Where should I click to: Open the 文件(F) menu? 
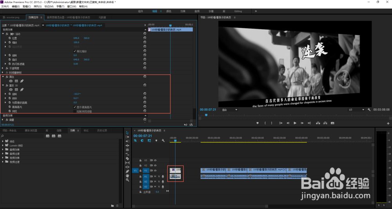5,7
